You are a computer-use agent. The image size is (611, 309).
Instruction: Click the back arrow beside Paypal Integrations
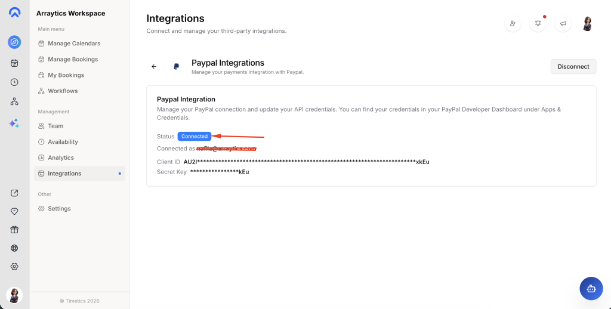pos(154,67)
